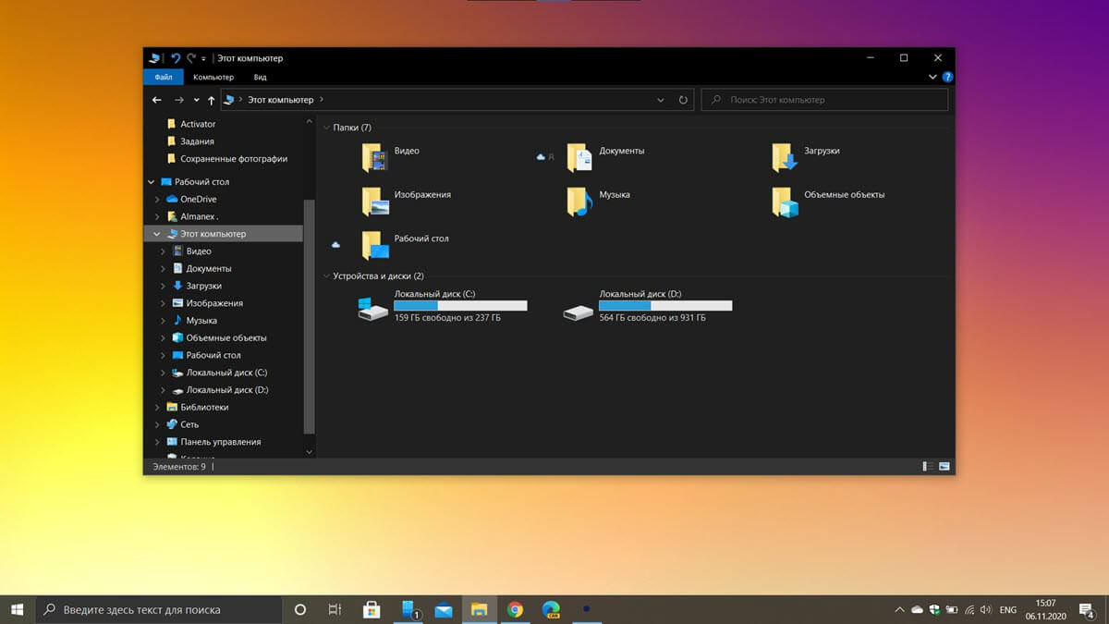Open the address bar history dropdown
Image resolution: width=1109 pixels, height=624 pixels.
[661, 100]
